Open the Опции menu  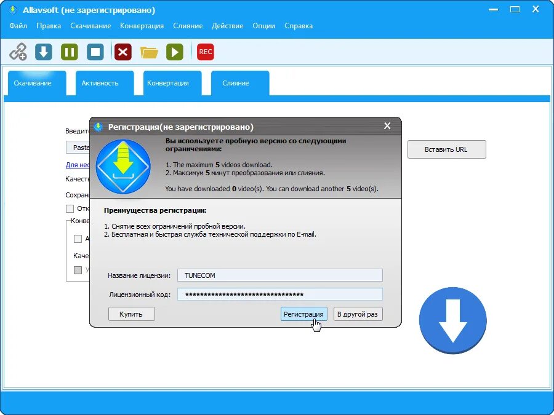point(263,26)
